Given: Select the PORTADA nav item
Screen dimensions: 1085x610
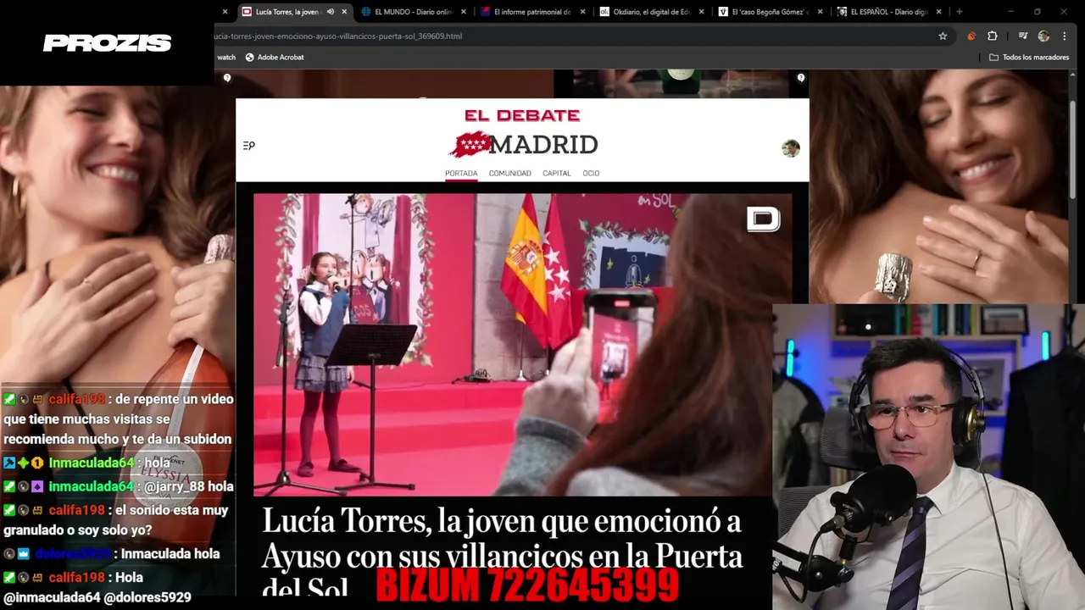Looking at the screenshot, I should [461, 173].
